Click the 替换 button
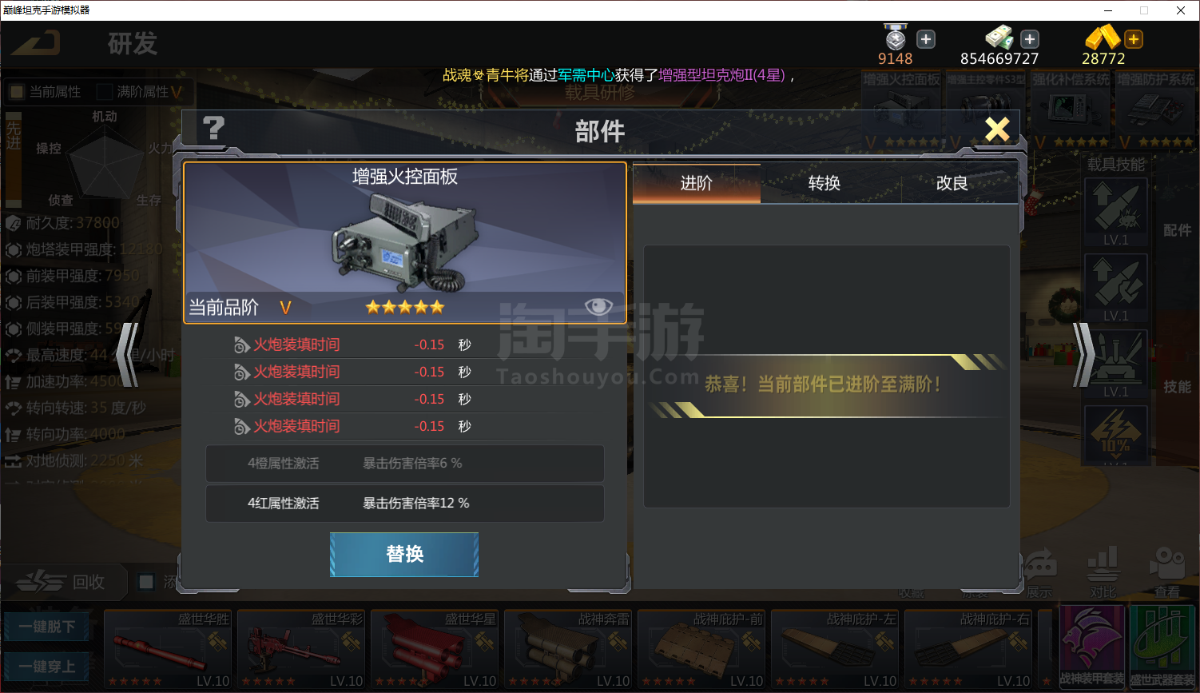 click(404, 554)
